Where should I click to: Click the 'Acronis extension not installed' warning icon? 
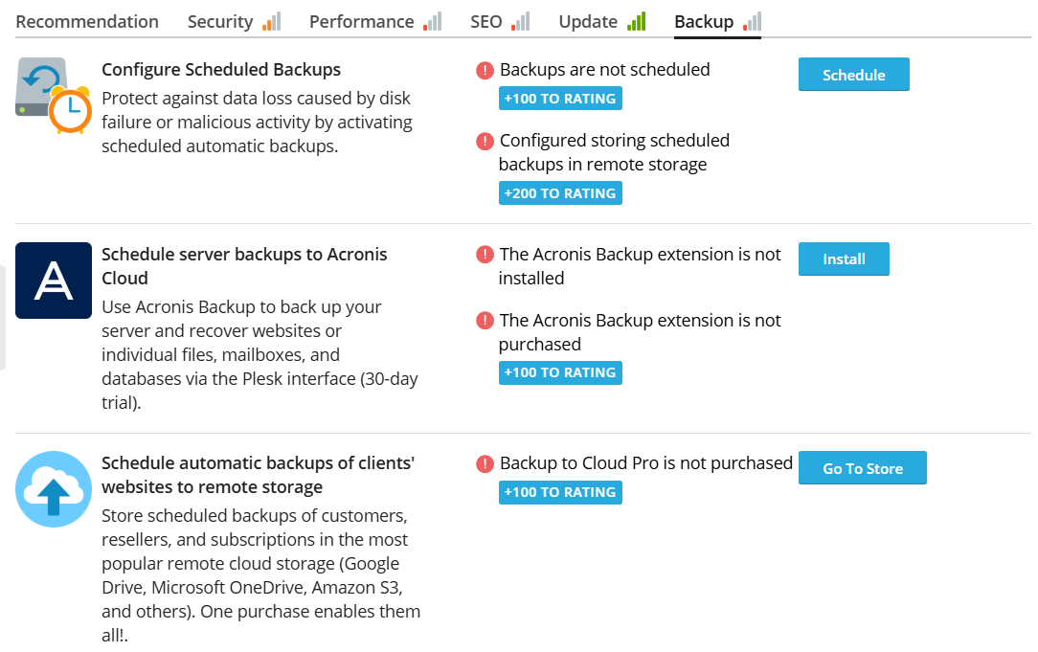(485, 255)
